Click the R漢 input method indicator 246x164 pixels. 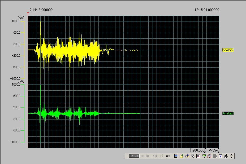tap(154, 156)
